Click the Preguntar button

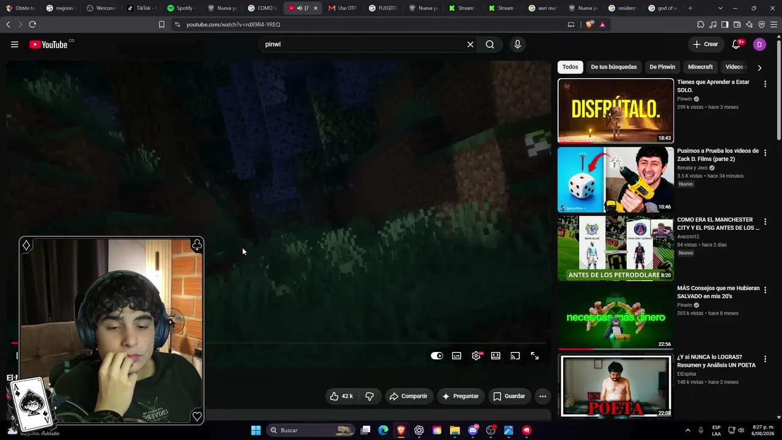pos(460,396)
